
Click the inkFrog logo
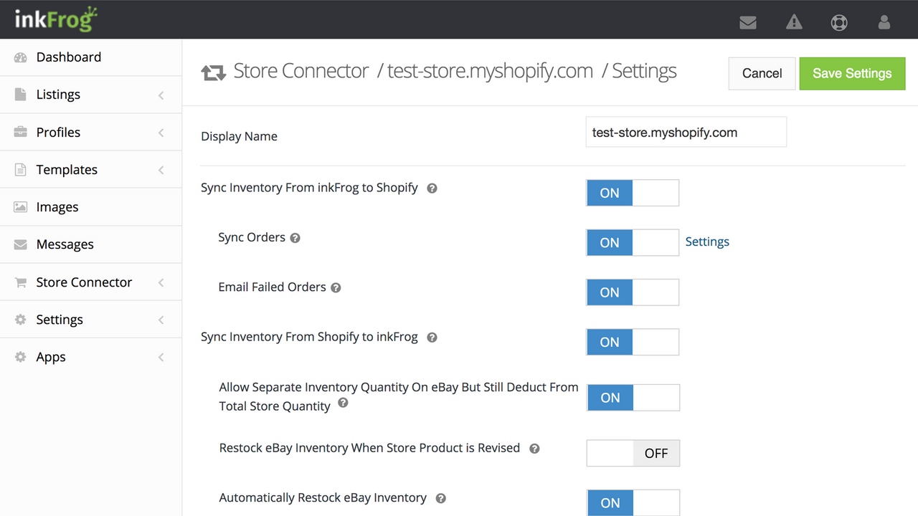click(x=56, y=19)
